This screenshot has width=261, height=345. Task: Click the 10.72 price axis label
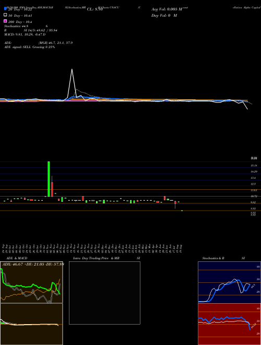point(254,196)
